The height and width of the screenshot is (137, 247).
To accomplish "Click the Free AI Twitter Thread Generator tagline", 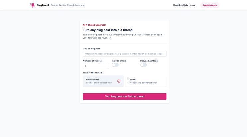I will (x=68, y=5).
